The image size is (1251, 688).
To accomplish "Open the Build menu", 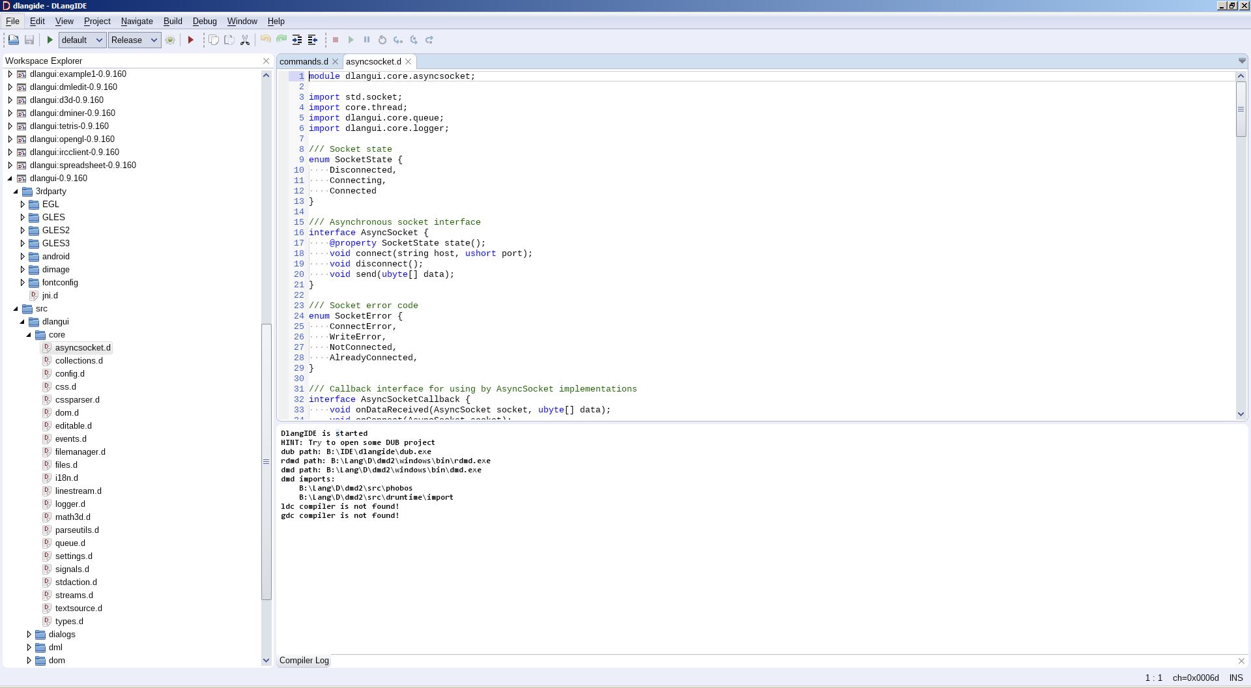I will tap(173, 21).
